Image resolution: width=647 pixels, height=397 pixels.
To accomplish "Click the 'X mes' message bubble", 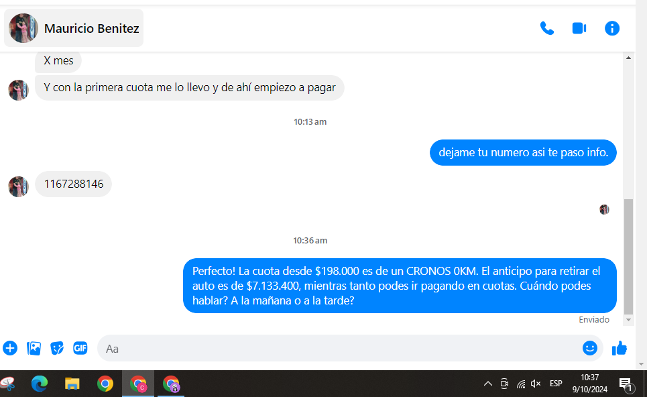I will [x=58, y=60].
